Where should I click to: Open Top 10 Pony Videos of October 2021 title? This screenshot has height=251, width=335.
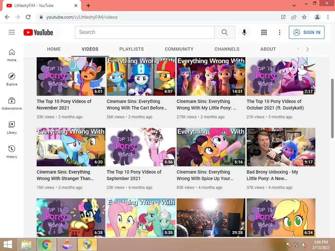[x=275, y=105]
